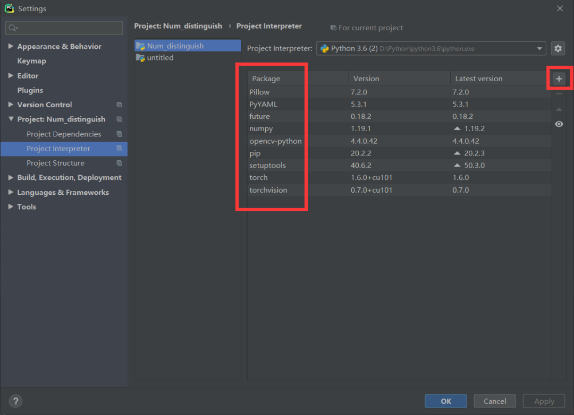This screenshot has width=574, height=415.
Task: Click torch version 1.6.0+cu101 cell
Action: click(x=371, y=177)
